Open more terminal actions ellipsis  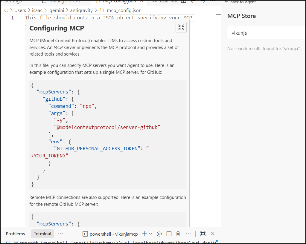coord(188,234)
